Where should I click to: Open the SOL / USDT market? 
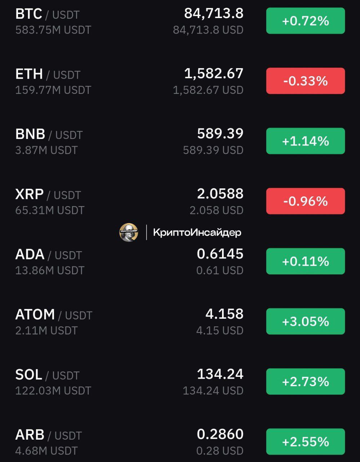click(x=180, y=382)
